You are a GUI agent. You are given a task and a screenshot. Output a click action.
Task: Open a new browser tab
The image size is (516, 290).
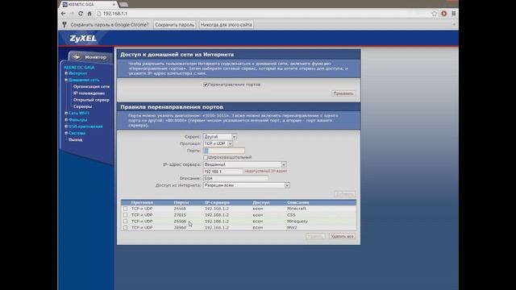pyautogui.click(x=123, y=5)
